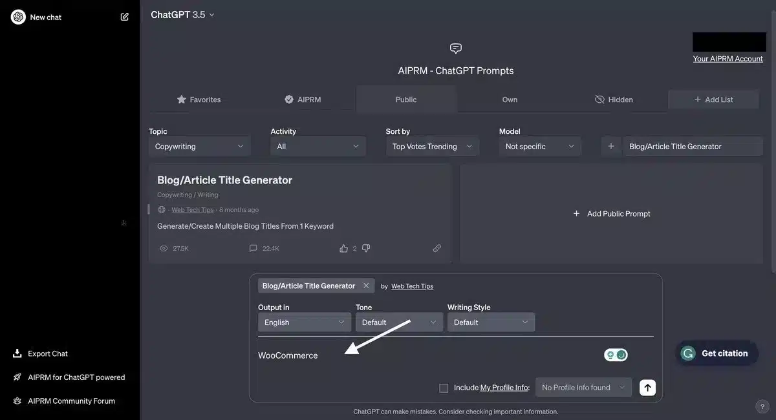Open the ChatGPT 3.5 model dropdown
The image size is (776, 420).
[182, 14]
